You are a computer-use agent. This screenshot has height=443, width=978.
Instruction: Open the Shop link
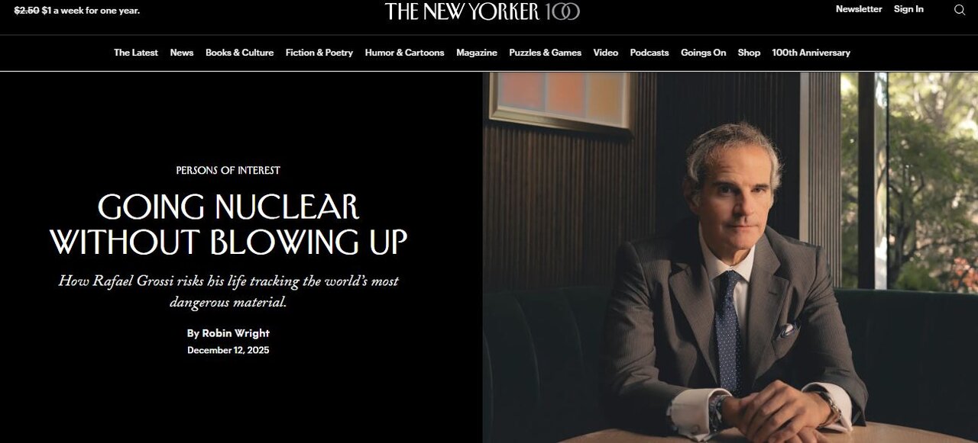click(749, 53)
